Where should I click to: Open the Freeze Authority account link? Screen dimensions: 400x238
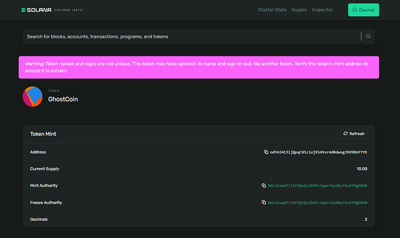pyautogui.click(x=317, y=203)
